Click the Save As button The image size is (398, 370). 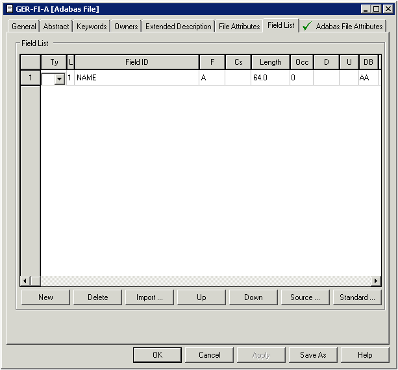[313, 355]
